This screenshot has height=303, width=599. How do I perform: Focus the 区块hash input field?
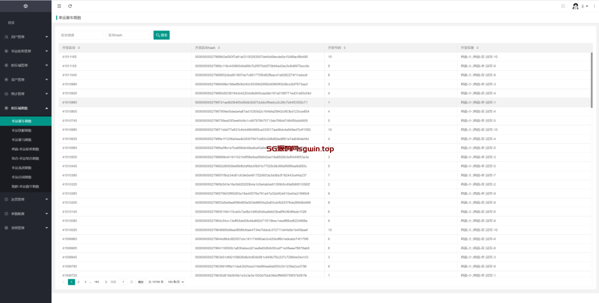click(129, 35)
